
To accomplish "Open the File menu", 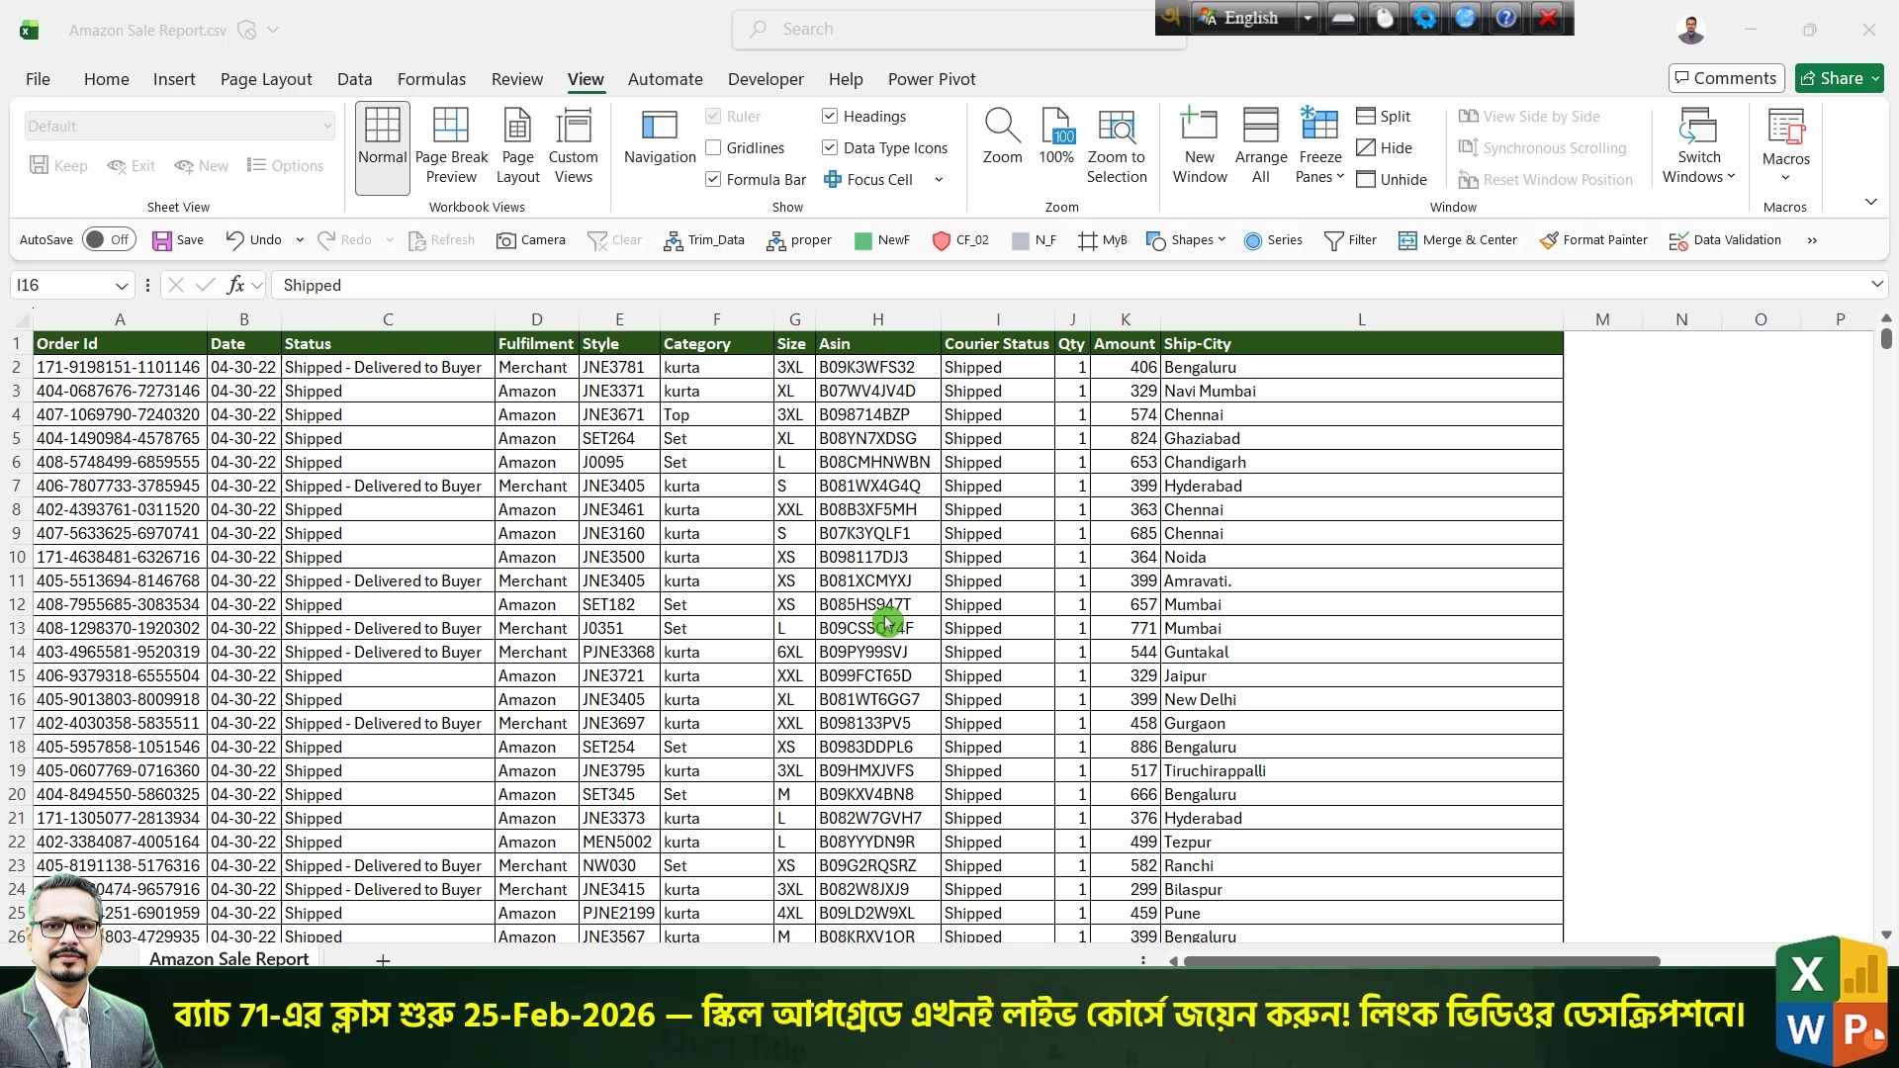I will click(x=38, y=79).
